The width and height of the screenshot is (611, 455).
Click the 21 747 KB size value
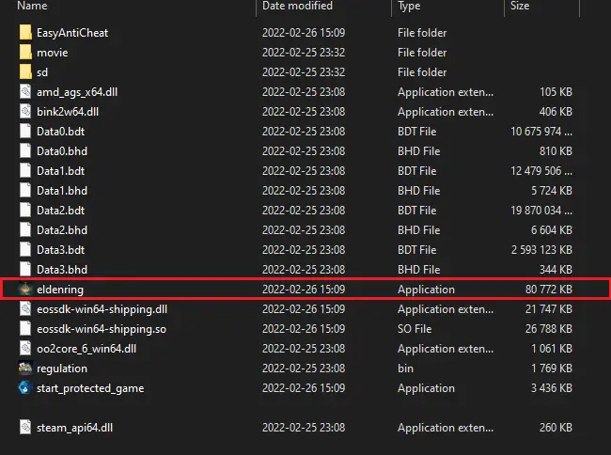click(549, 309)
